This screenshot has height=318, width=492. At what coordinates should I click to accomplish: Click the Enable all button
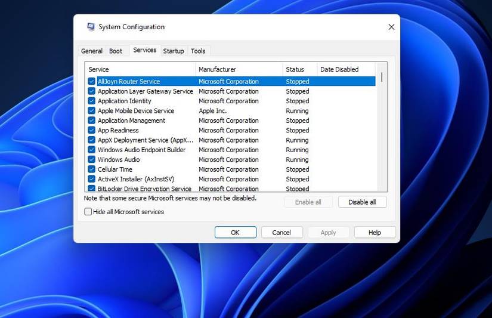pyautogui.click(x=308, y=202)
